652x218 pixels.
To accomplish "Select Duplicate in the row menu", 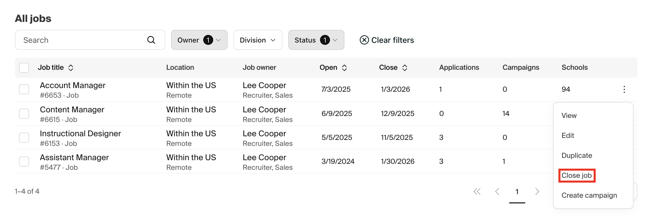I will click(x=577, y=156).
